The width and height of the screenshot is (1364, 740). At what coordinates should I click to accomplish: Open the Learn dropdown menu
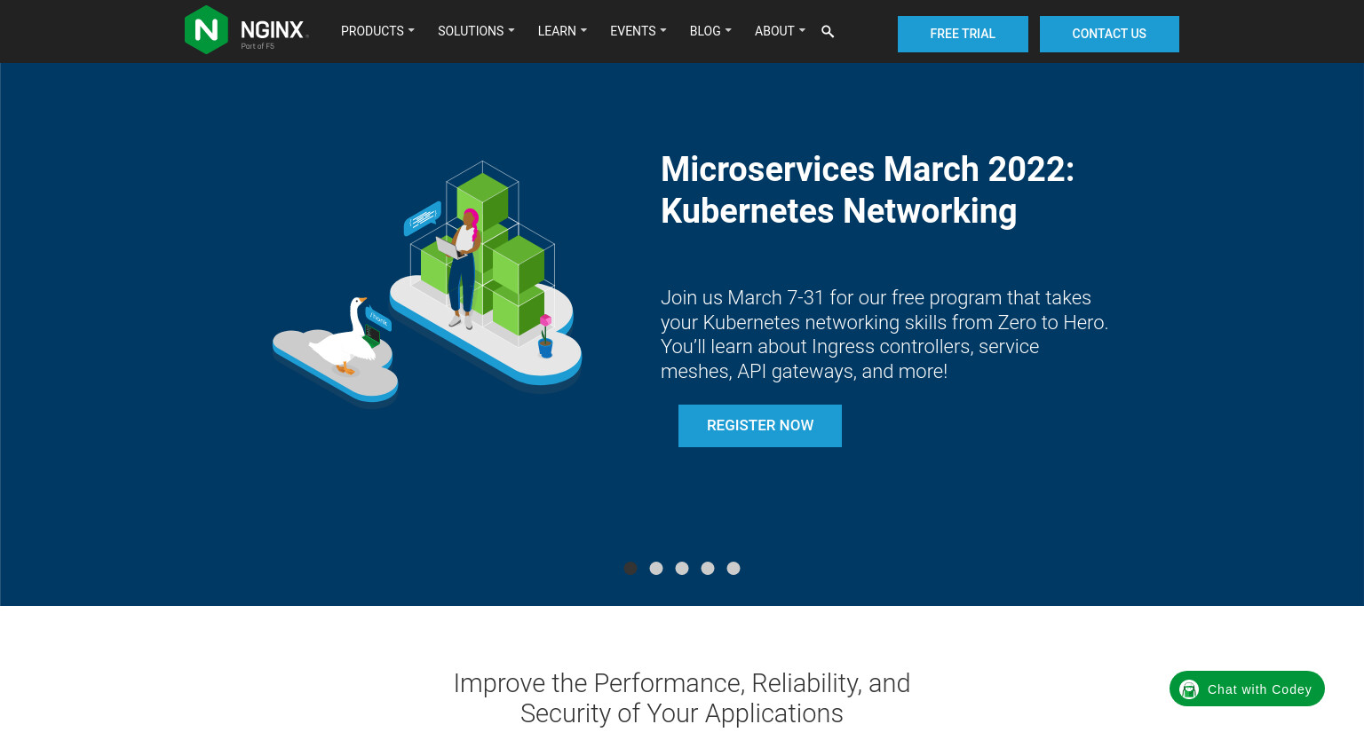(x=562, y=31)
